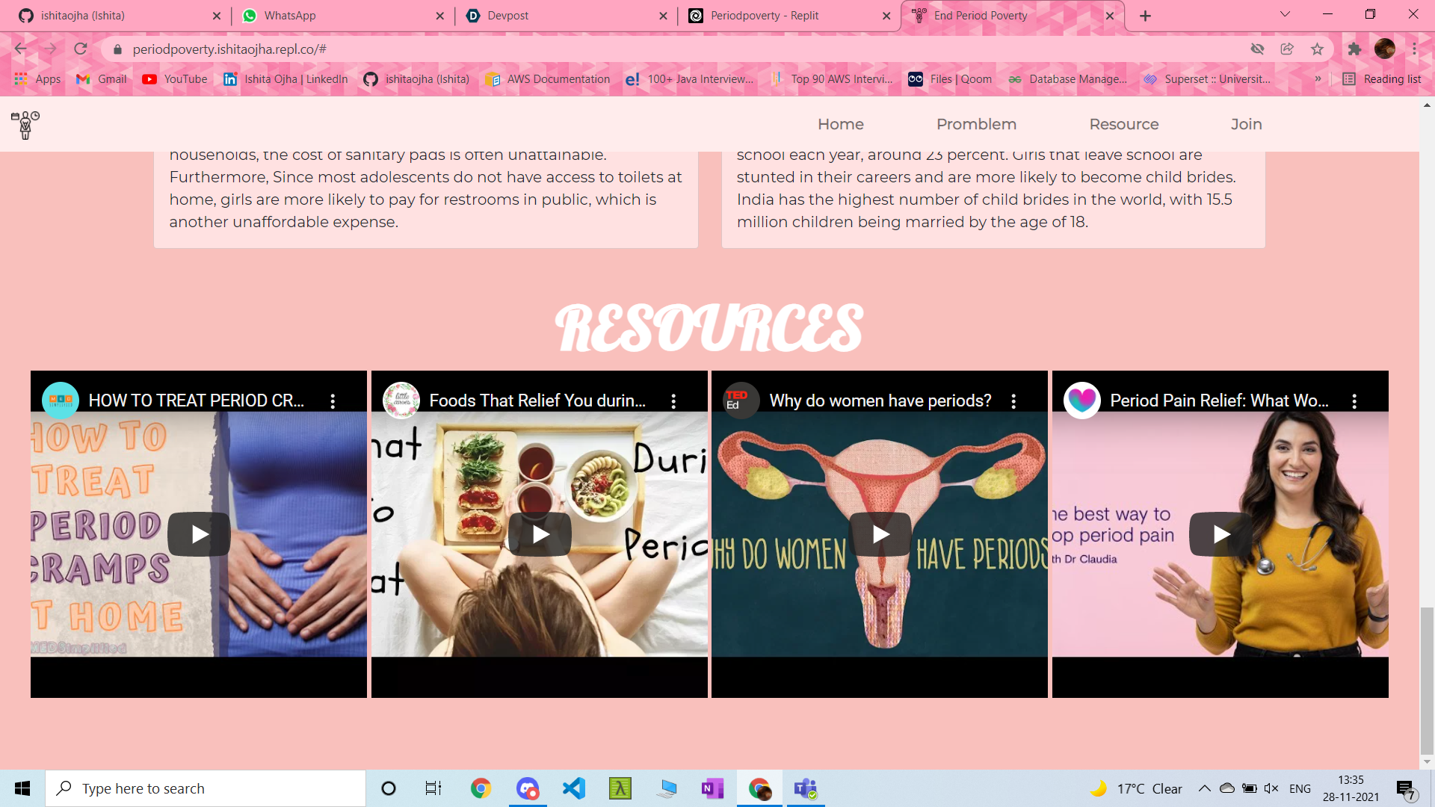This screenshot has height=807, width=1435.
Task: Click the Type here to search box
Action: point(206,788)
